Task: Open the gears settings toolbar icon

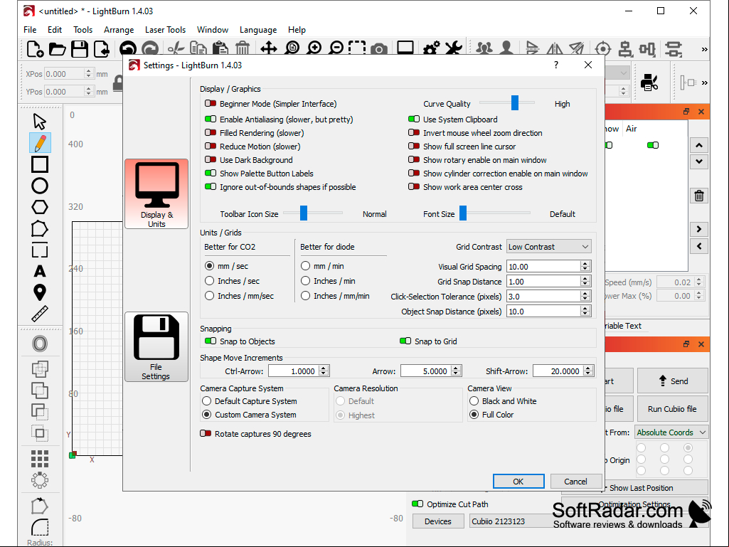Action: pyautogui.click(x=432, y=48)
